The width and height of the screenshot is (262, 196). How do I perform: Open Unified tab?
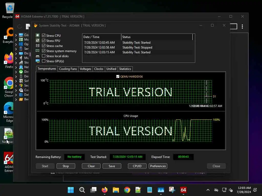click(x=111, y=69)
